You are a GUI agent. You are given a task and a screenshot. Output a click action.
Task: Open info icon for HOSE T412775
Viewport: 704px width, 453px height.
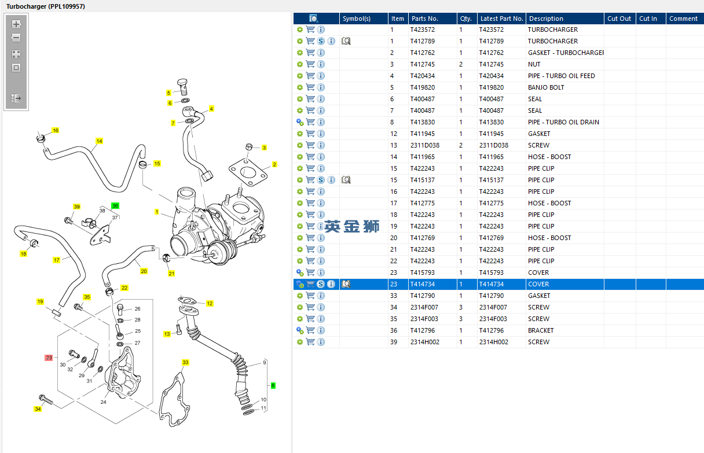(321, 203)
